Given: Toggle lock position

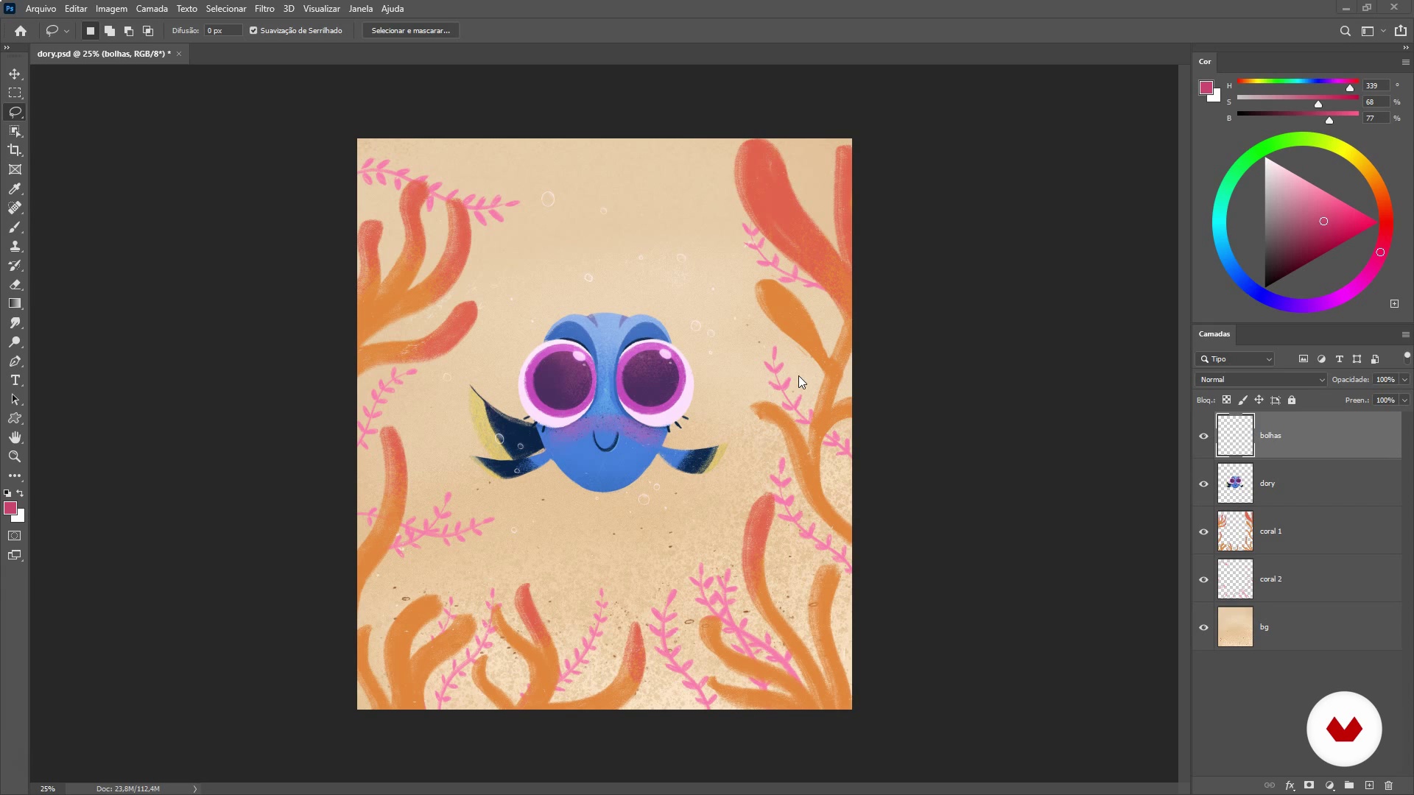Looking at the screenshot, I should (1259, 400).
